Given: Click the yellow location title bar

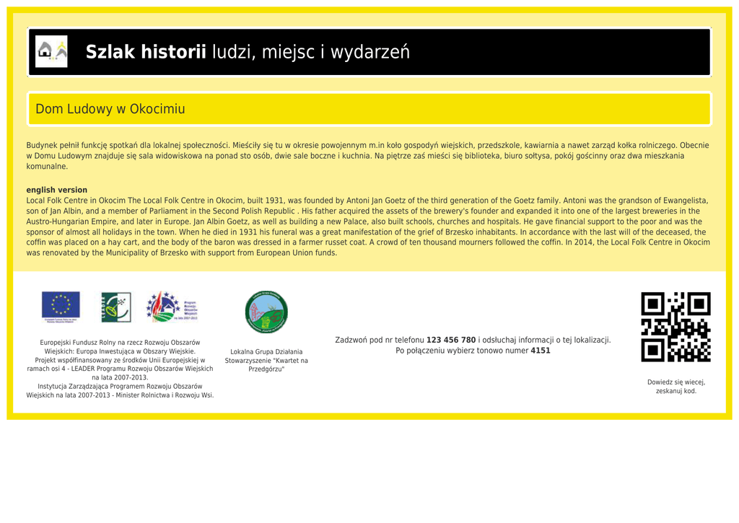Looking at the screenshot, I should point(433,109).
